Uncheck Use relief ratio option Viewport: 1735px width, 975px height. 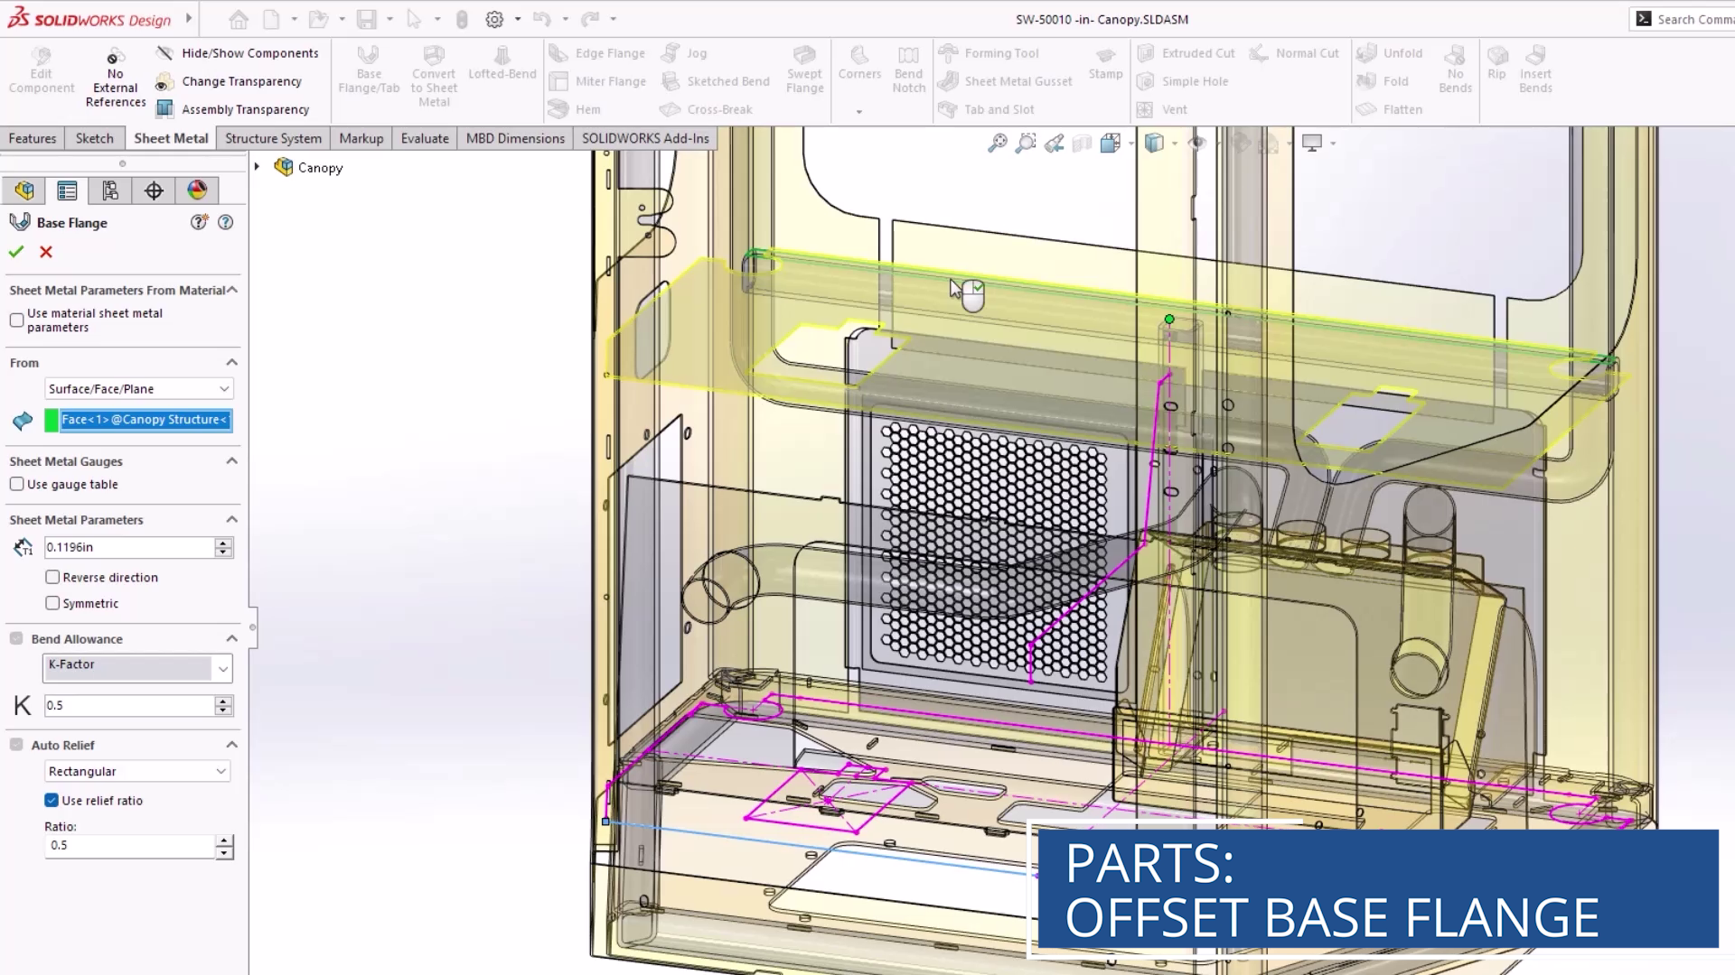click(52, 800)
